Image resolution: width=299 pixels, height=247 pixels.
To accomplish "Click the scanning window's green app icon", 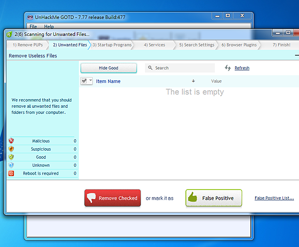I will (x=9, y=34).
